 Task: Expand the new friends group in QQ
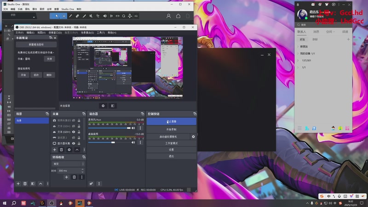click(x=298, y=46)
